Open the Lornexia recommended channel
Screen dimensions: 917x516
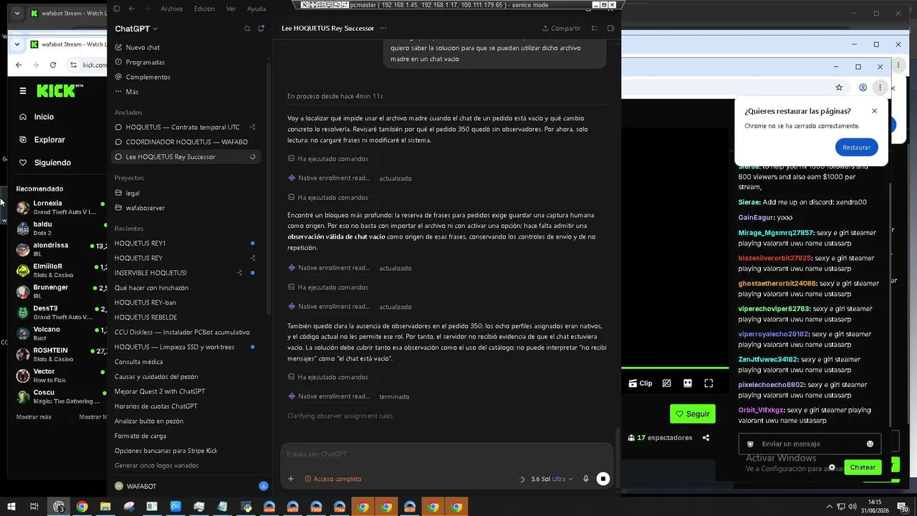[61, 207]
